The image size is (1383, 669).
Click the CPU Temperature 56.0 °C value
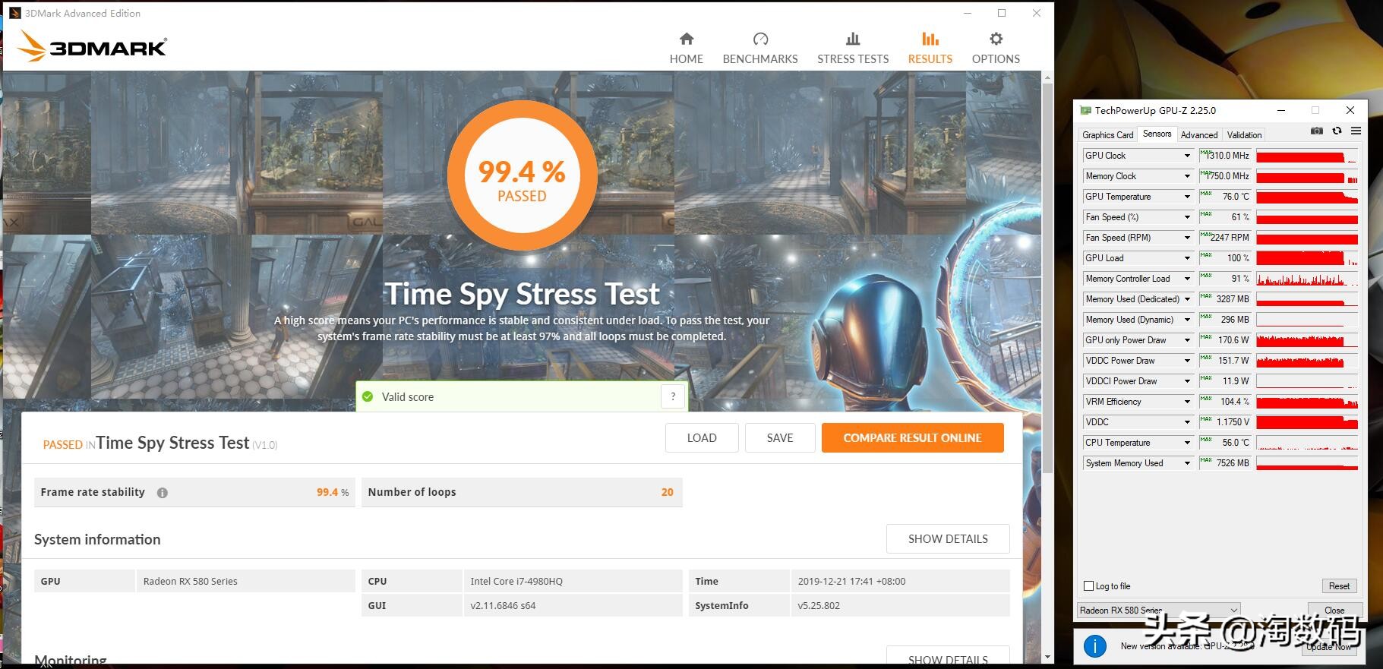pos(1225,443)
